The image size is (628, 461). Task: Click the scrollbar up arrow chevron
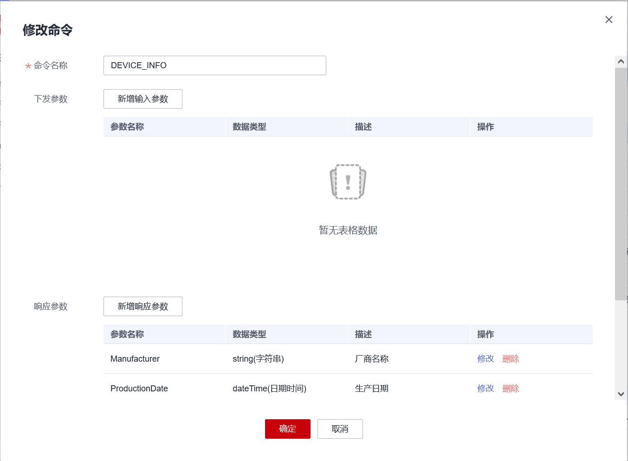click(x=621, y=61)
